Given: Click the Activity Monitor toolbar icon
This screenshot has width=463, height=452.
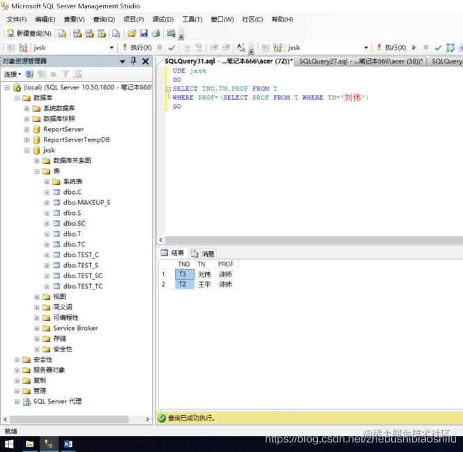Looking at the screenshot, I should [x=171, y=33].
